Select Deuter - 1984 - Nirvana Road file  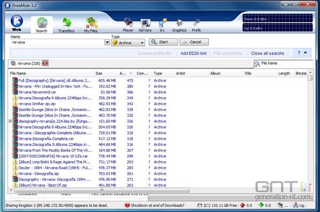tap(55, 168)
